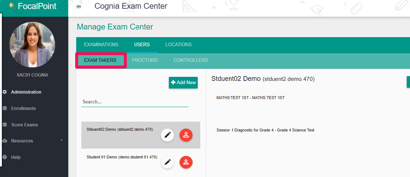Open the hamburger menu icon

pos(79,7)
